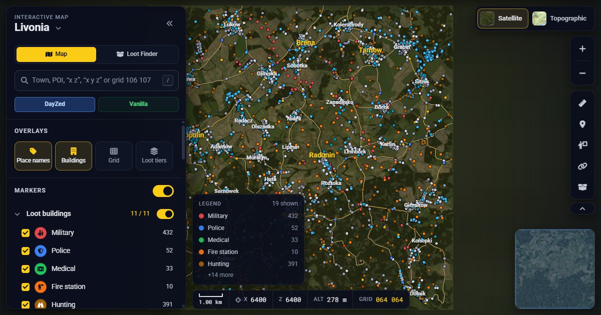This screenshot has width=601, height=315.
Task: Click the Radunin town label
Action: coord(322,155)
